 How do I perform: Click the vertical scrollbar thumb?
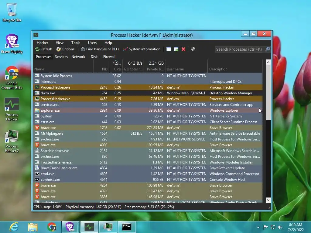268,92
